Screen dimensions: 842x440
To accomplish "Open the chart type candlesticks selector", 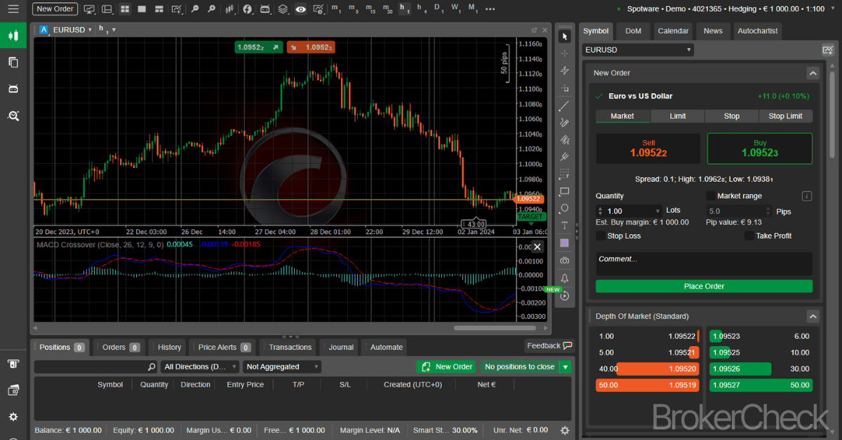I will [231, 9].
